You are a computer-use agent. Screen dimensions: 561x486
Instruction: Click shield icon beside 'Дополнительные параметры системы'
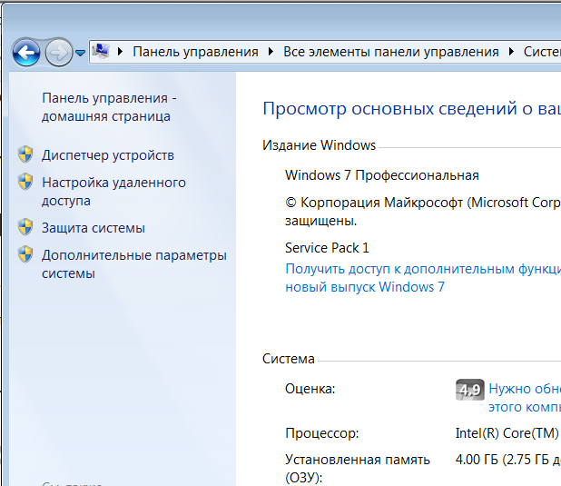click(26, 255)
